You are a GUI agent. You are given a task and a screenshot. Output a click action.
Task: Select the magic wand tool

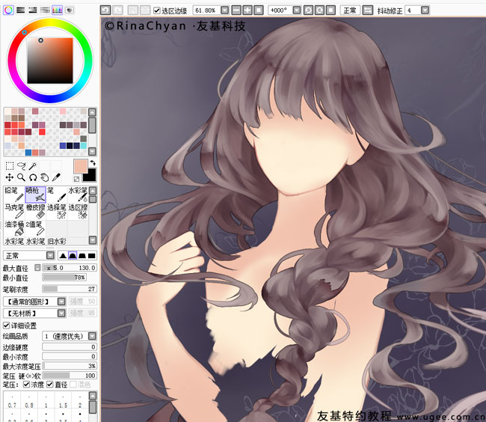33,166
